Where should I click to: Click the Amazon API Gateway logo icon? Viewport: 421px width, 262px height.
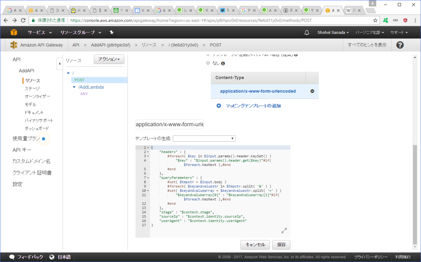[14, 45]
